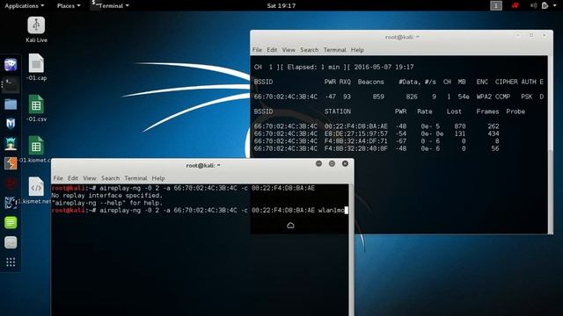563x316 pixels.
Task: Select the Kali Live desktop drive icon
Action: coord(36,29)
